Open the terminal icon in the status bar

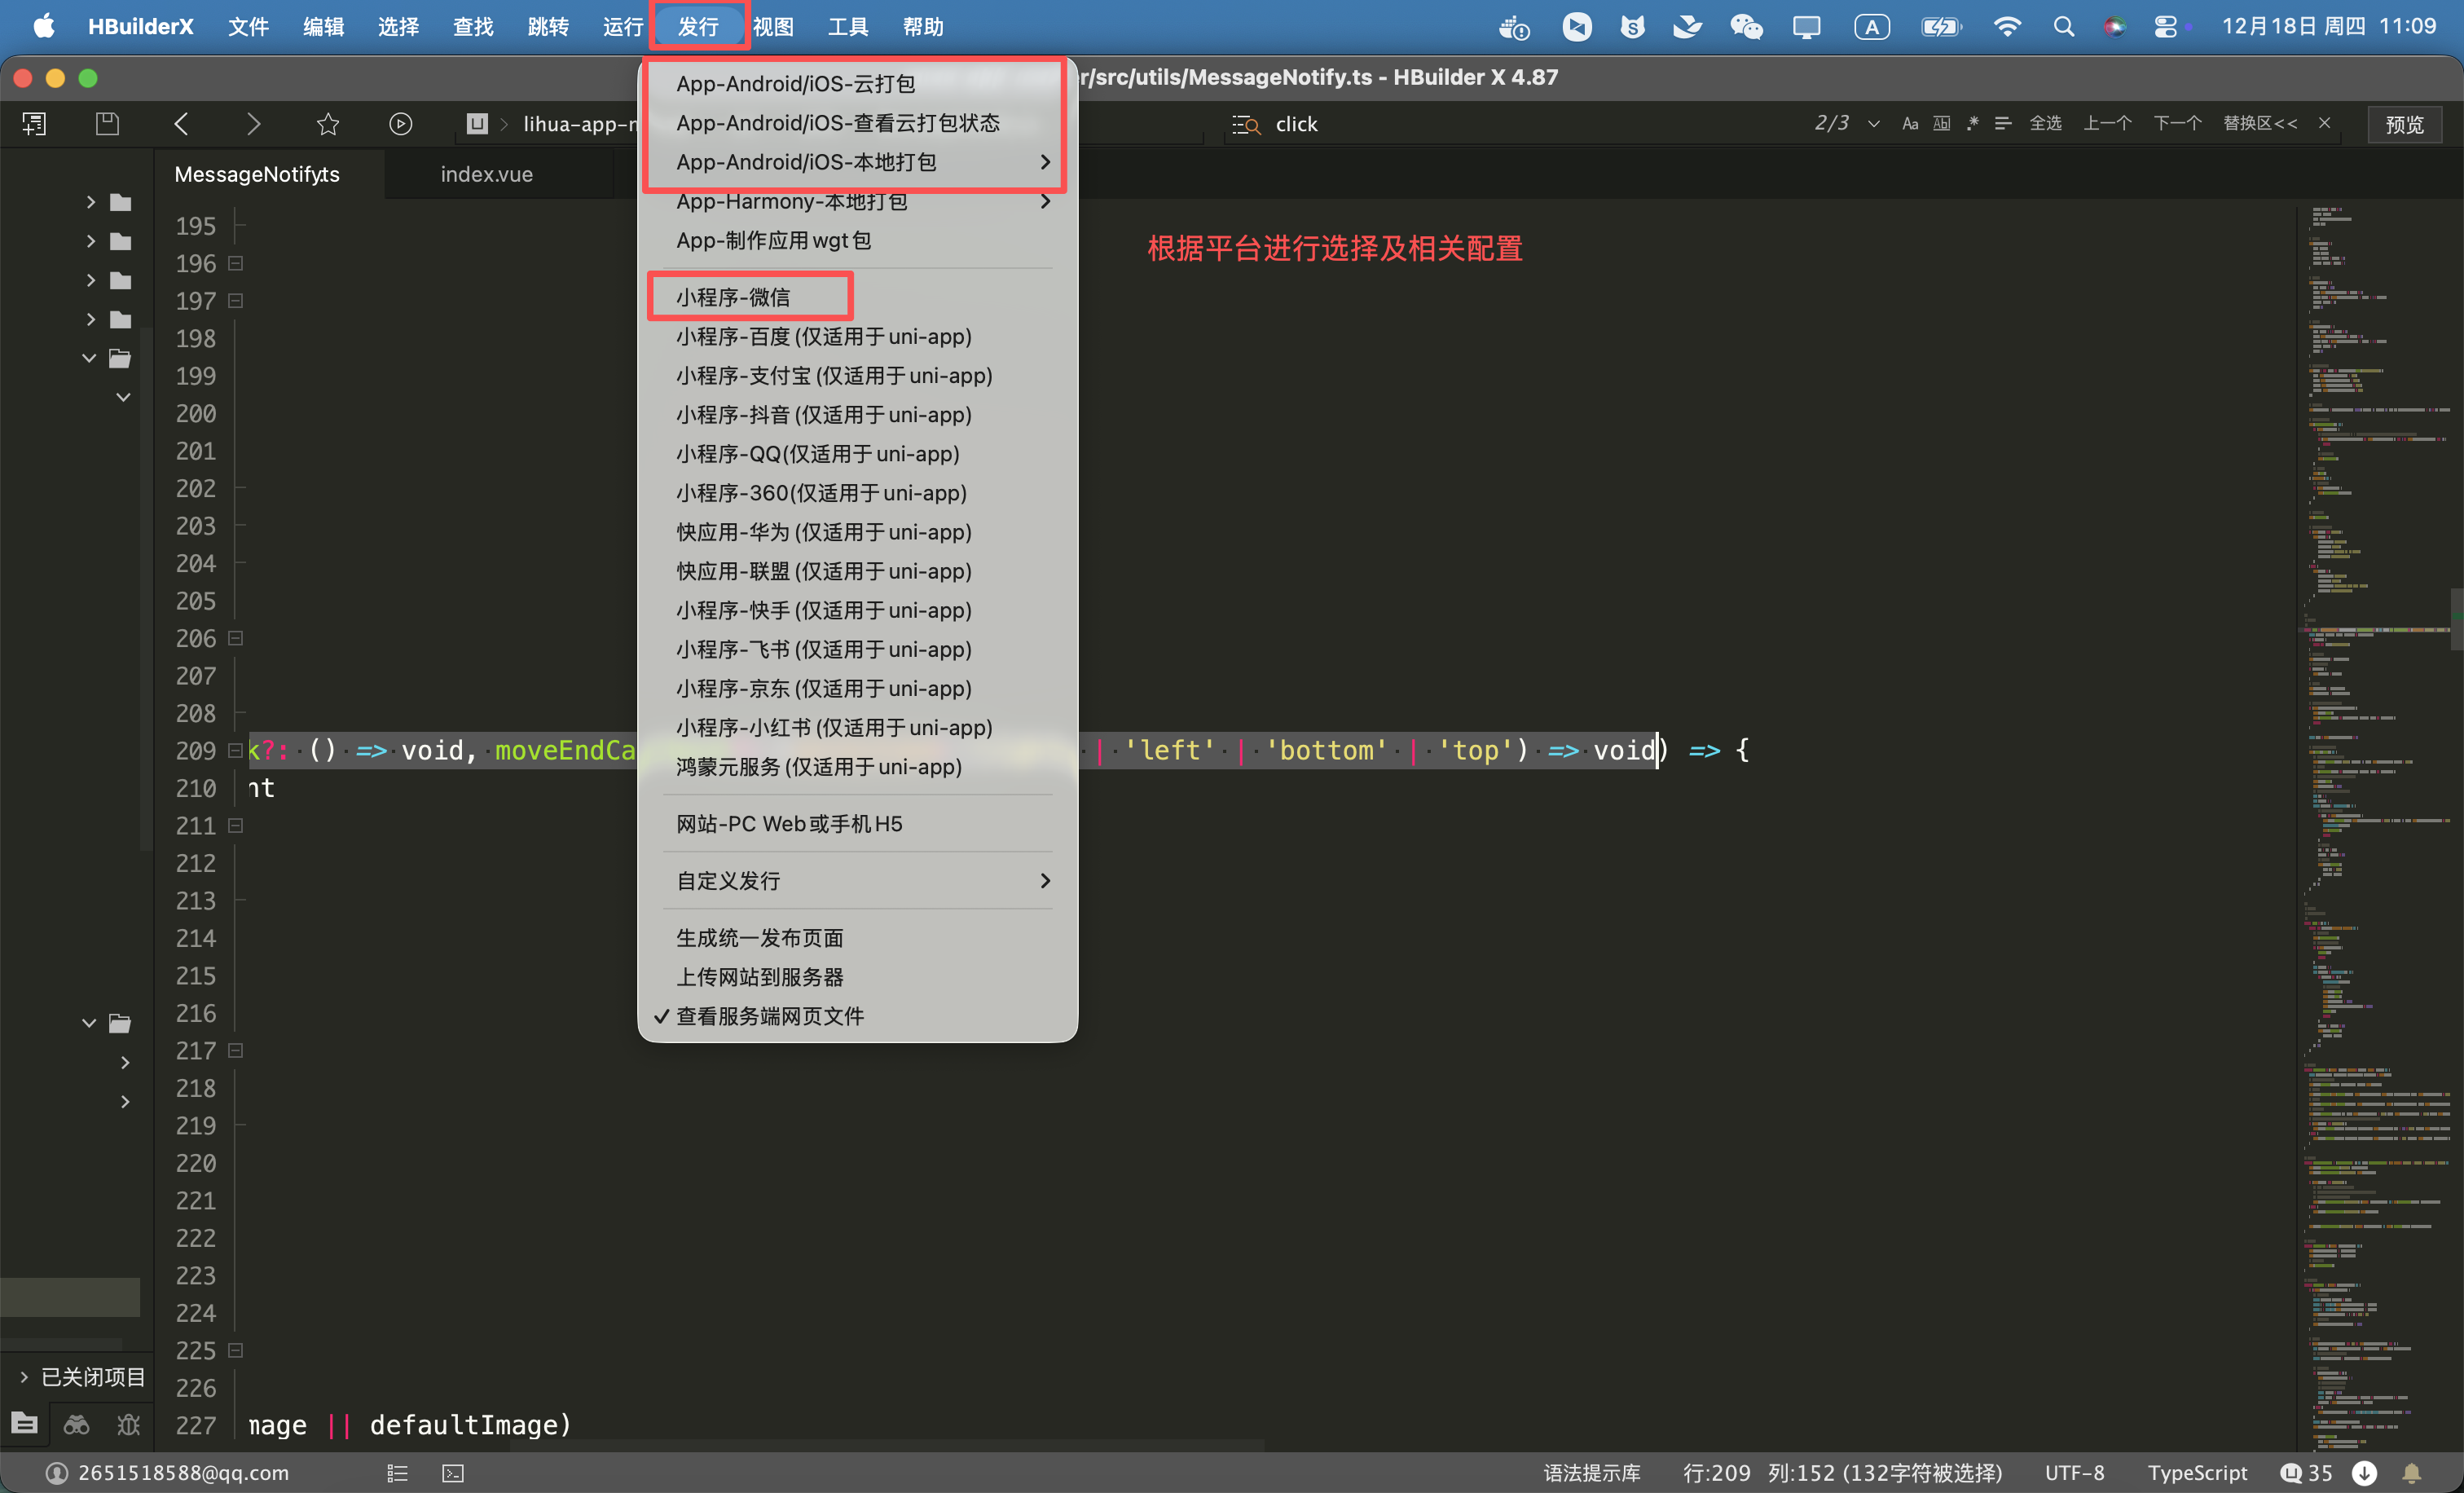[x=452, y=1472]
